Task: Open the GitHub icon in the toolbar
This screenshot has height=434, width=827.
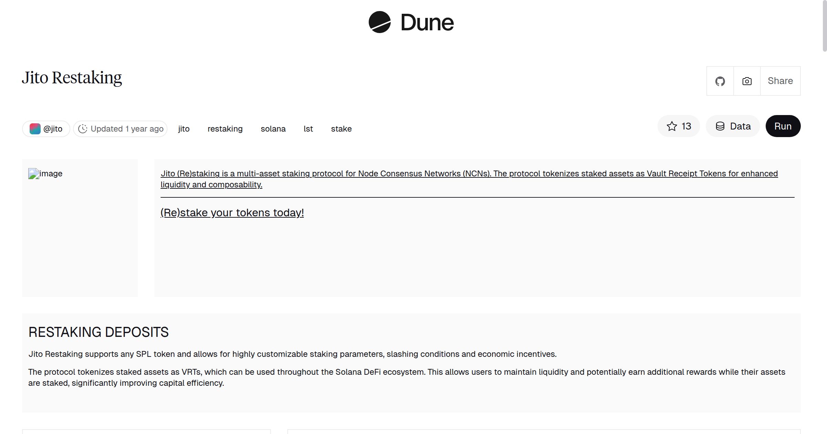Action: (720, 81)
